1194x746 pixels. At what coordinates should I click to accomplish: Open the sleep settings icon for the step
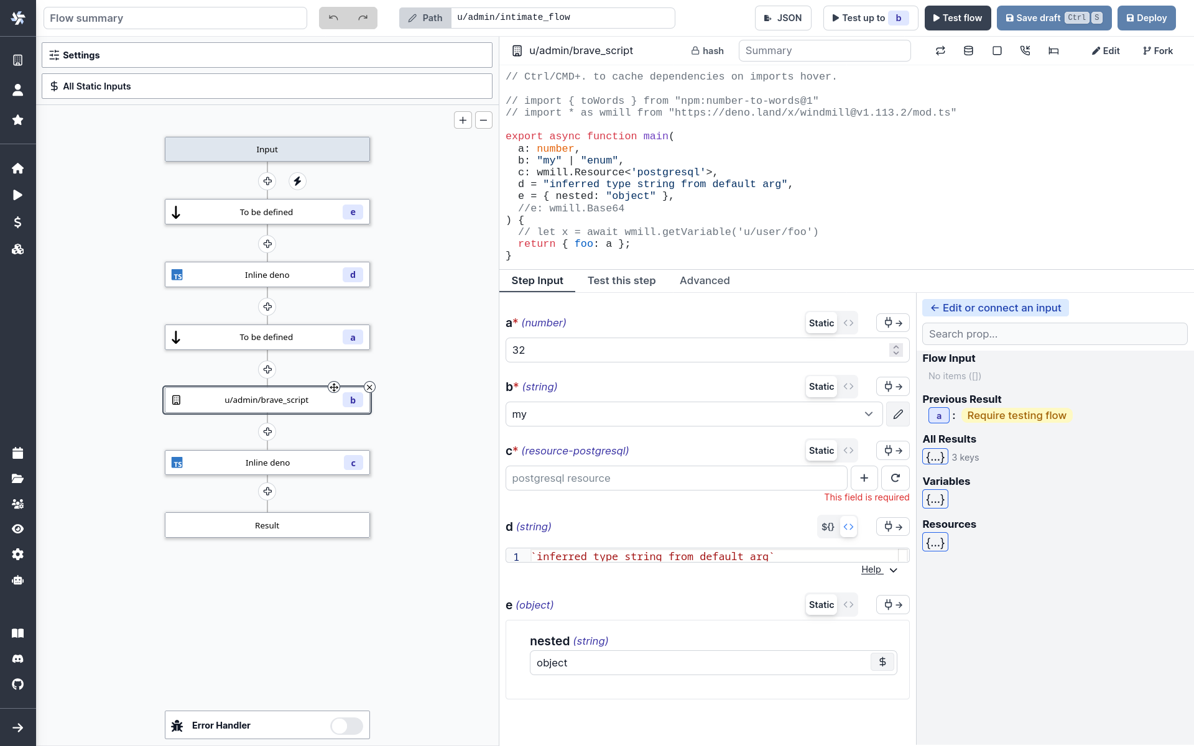(x=1053, y=50)
